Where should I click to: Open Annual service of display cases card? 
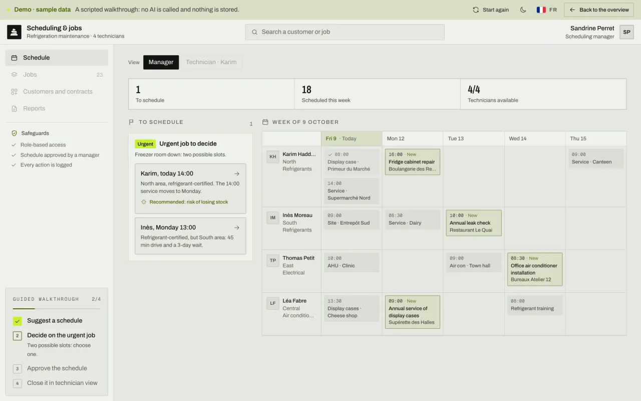coord(413,312)
